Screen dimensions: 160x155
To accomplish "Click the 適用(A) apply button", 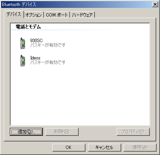I will (x=140, y=147).
